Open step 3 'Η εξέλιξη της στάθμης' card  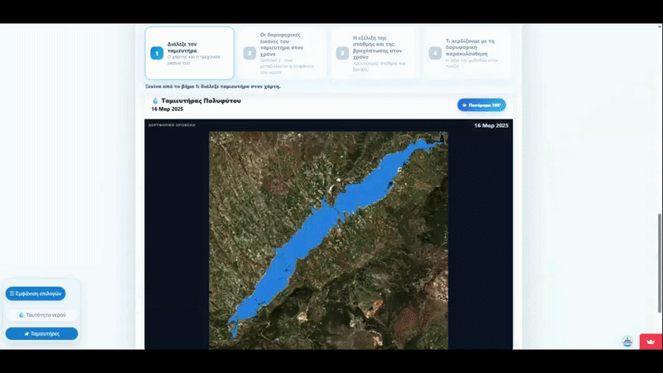(375, 53)
